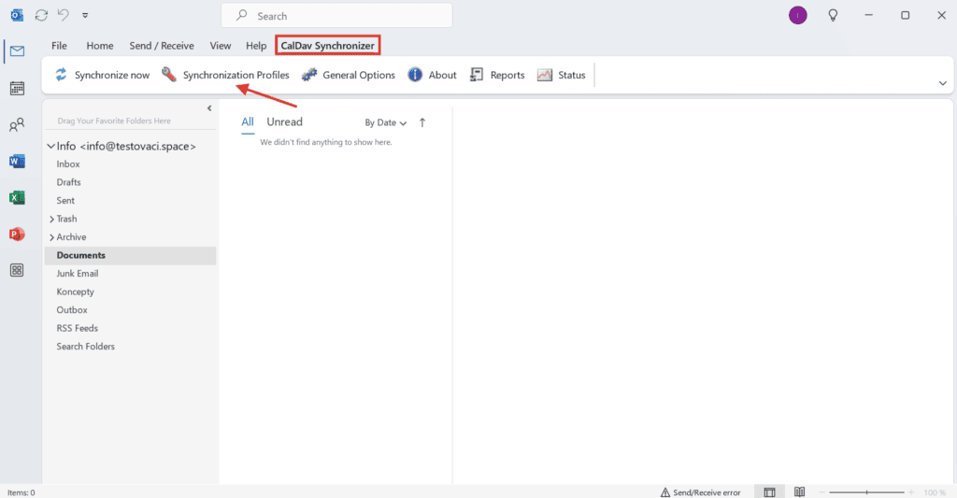
Task: Click the Undo icon in title bar
Action: pyautogui.click(x=63, y=15)
